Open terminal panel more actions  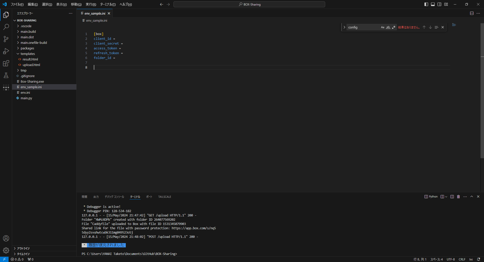click(x=465, y=197)
